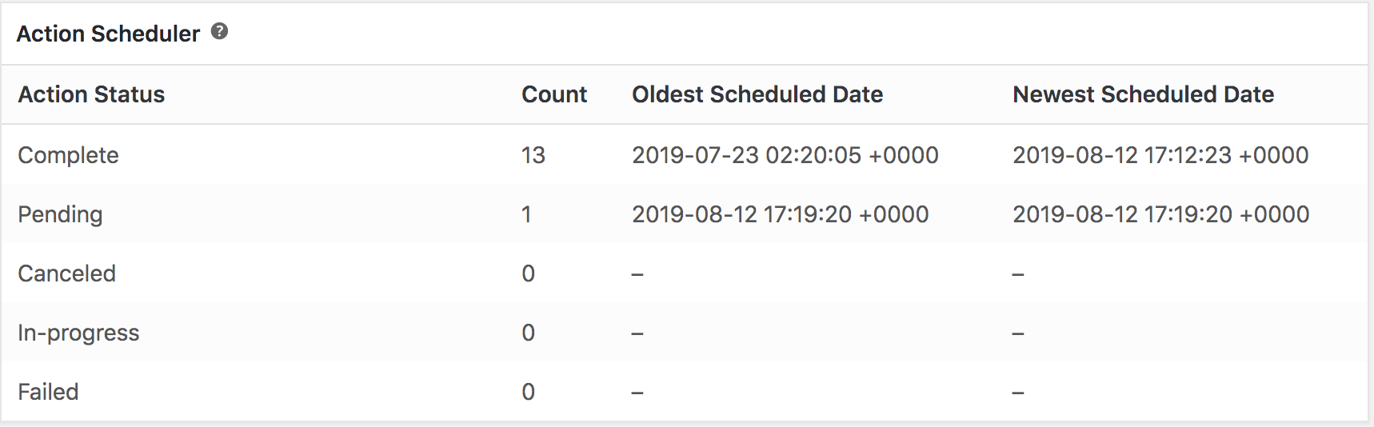Viewport: 1374px width, 427px height.
Task: Select the Failed status row label
Action: (48, 392)
